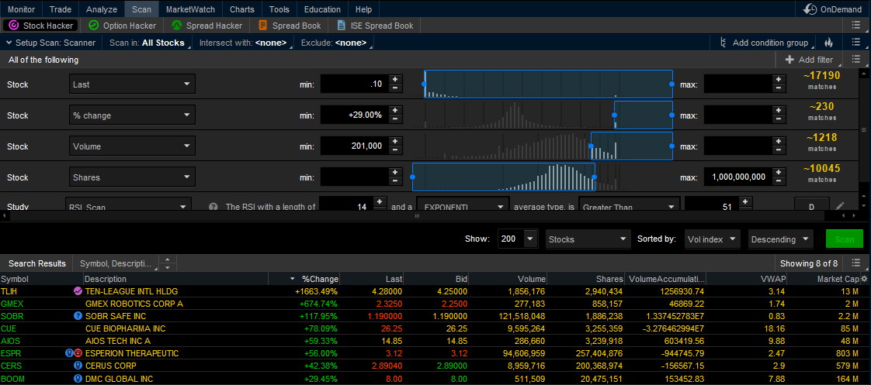Click the left range handle of the Volume slider
This screenshot has width=871, height=385.
coord(591,146)
